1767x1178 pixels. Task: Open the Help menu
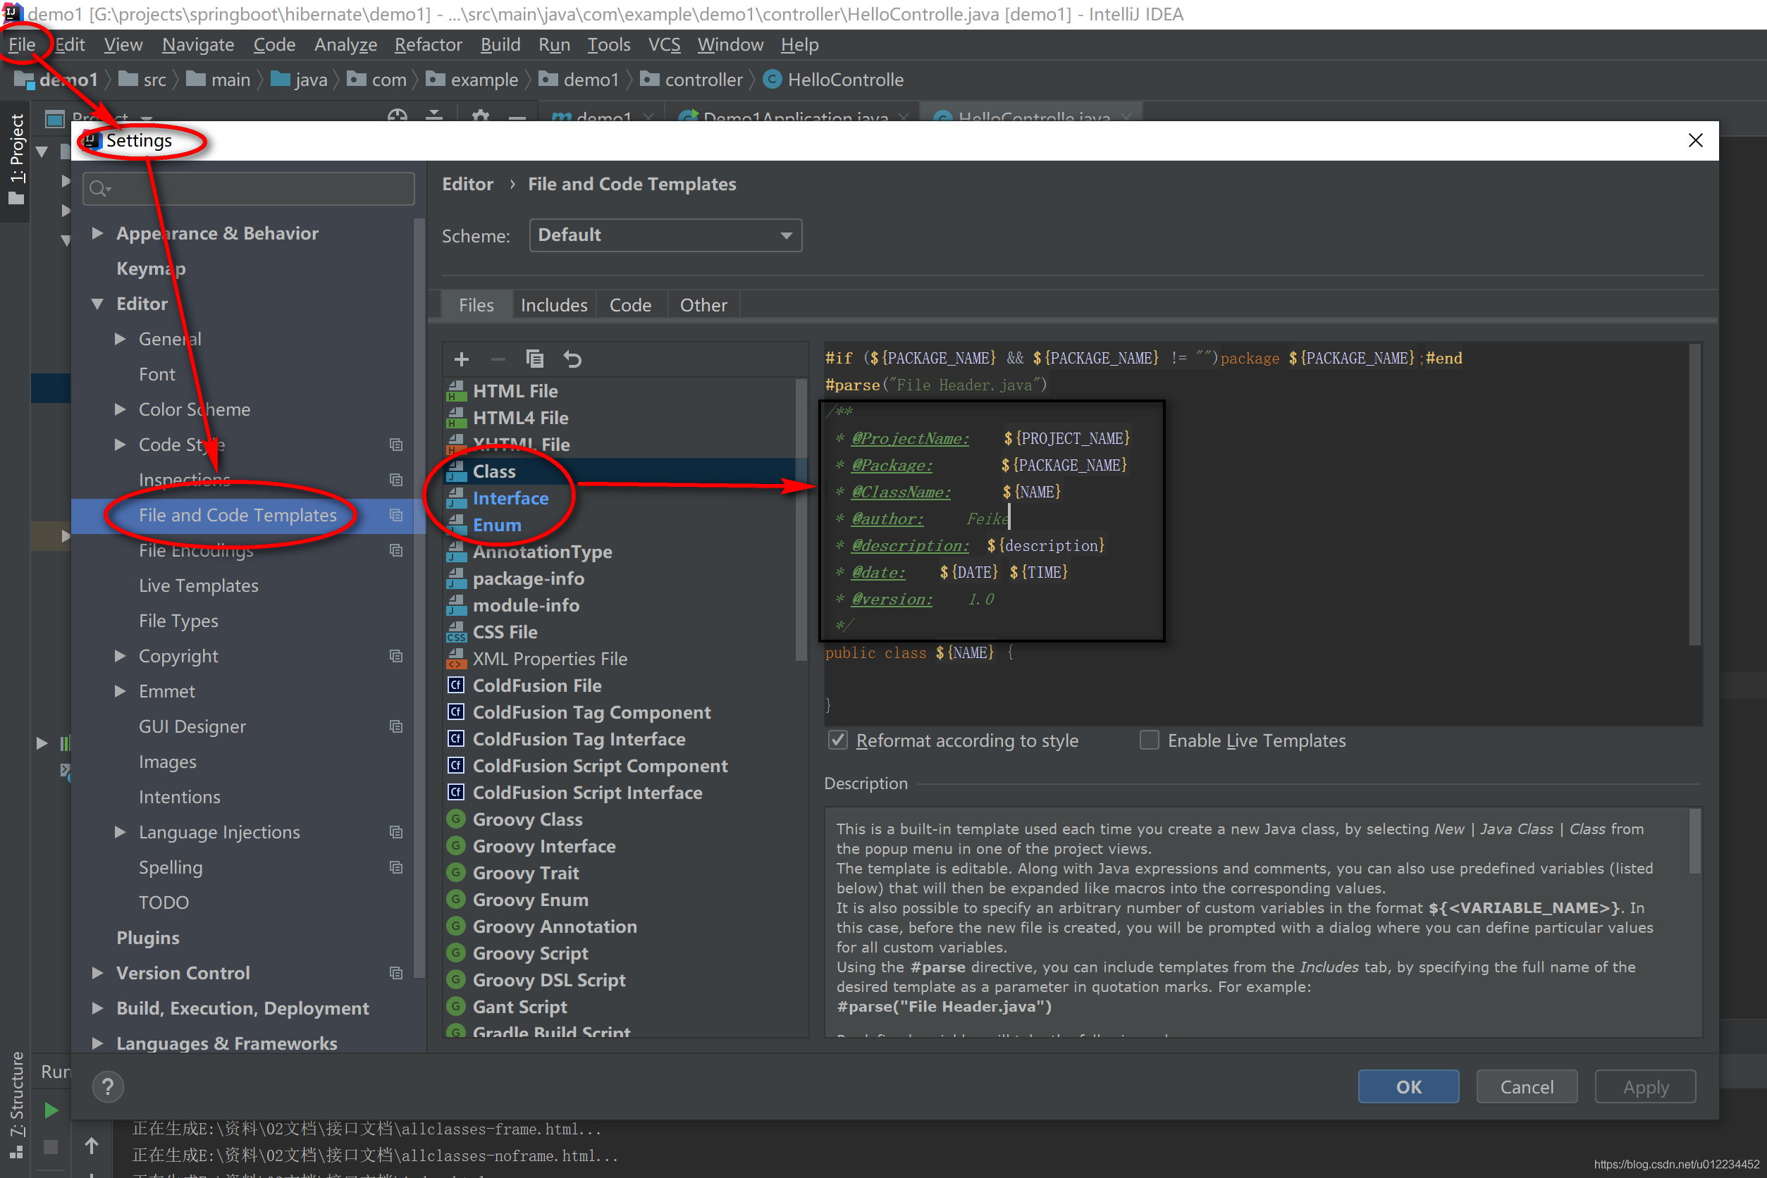tap(800, 44)
